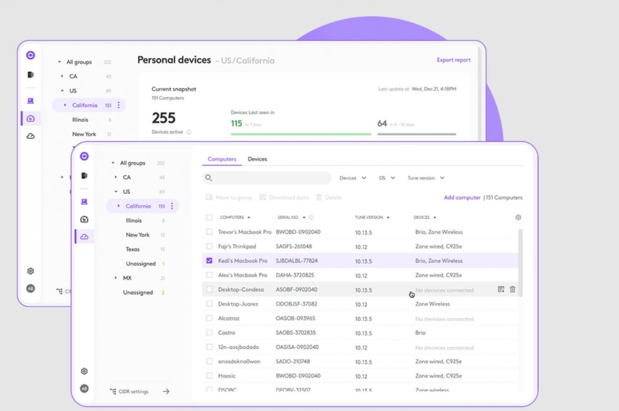Check the Trevor's Macbook Pro checkbox
Screen dimensions: 619x411
pos(209,232)
